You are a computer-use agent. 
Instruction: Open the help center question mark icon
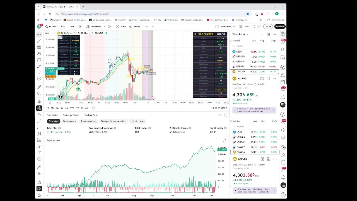[x=283, y=114]
